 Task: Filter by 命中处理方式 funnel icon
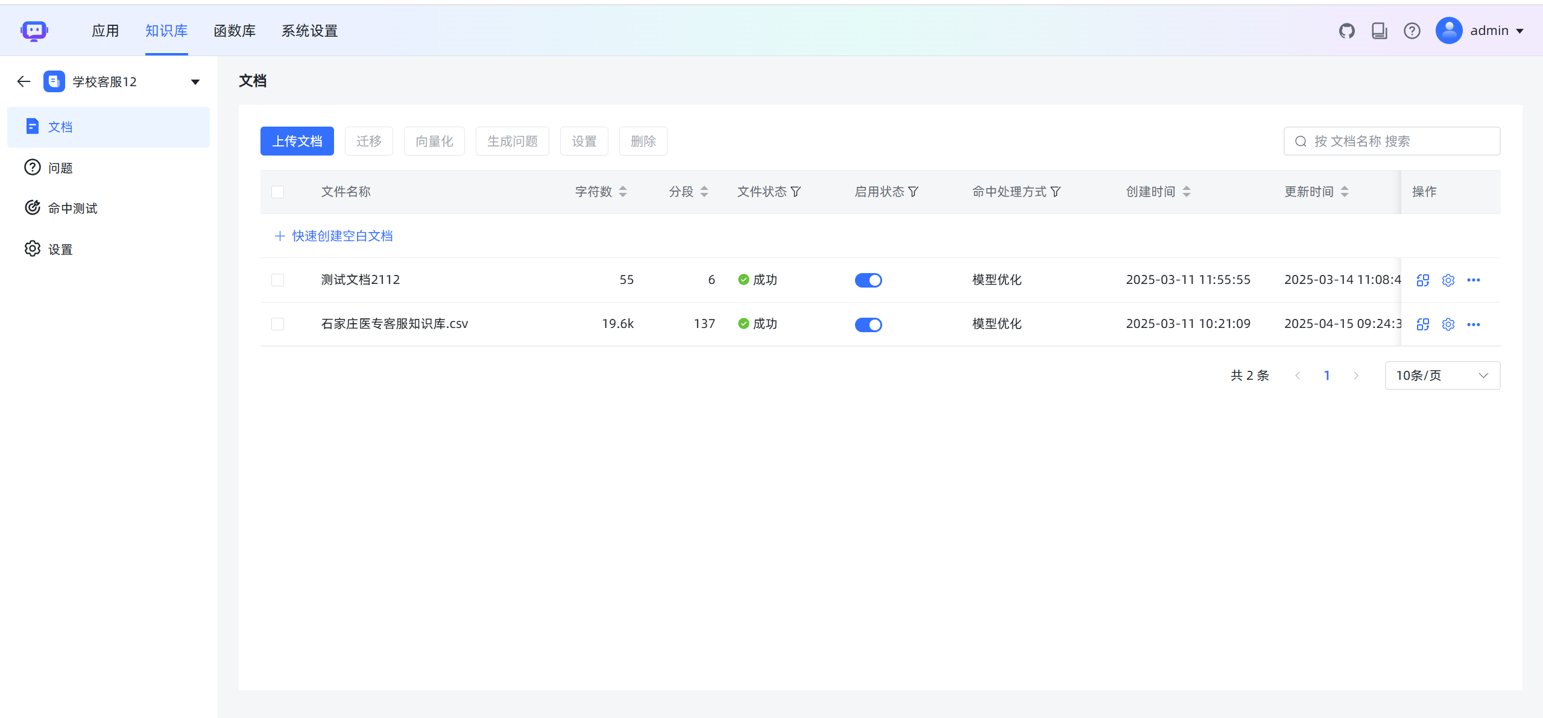coord(1055,192)
